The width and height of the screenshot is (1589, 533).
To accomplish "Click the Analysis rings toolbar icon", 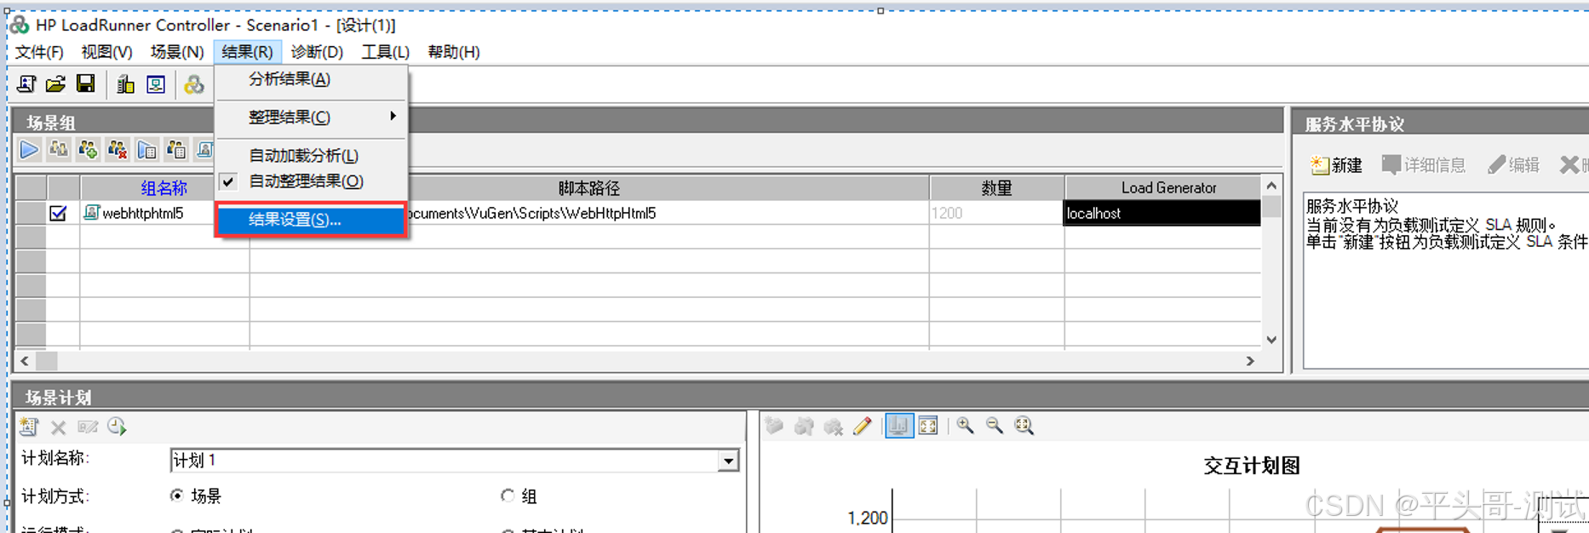I will [194, 83].
